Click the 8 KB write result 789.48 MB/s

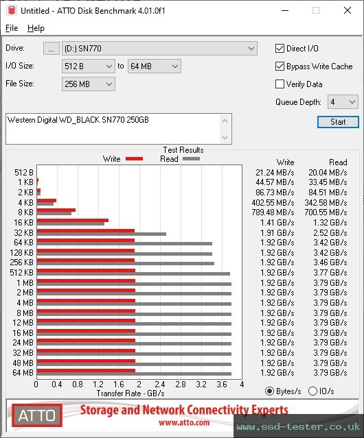point(273,212)
